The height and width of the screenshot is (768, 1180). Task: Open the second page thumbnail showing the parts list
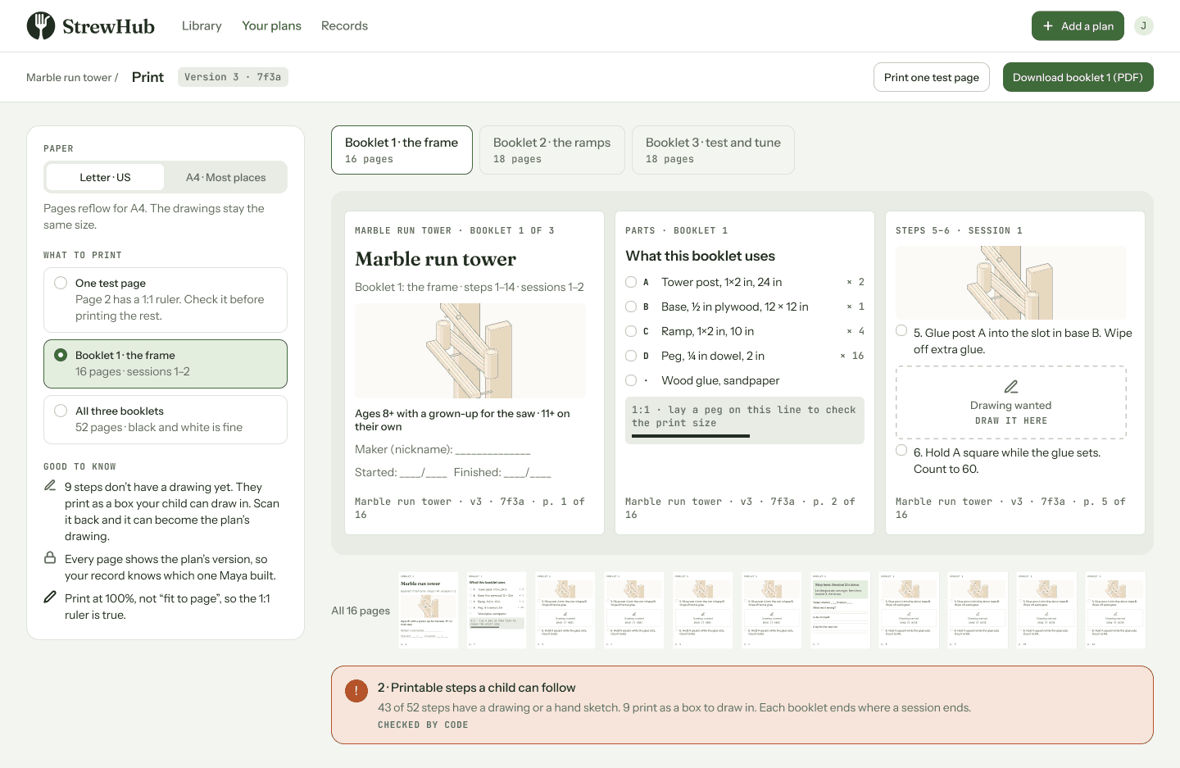click(497, 611)
